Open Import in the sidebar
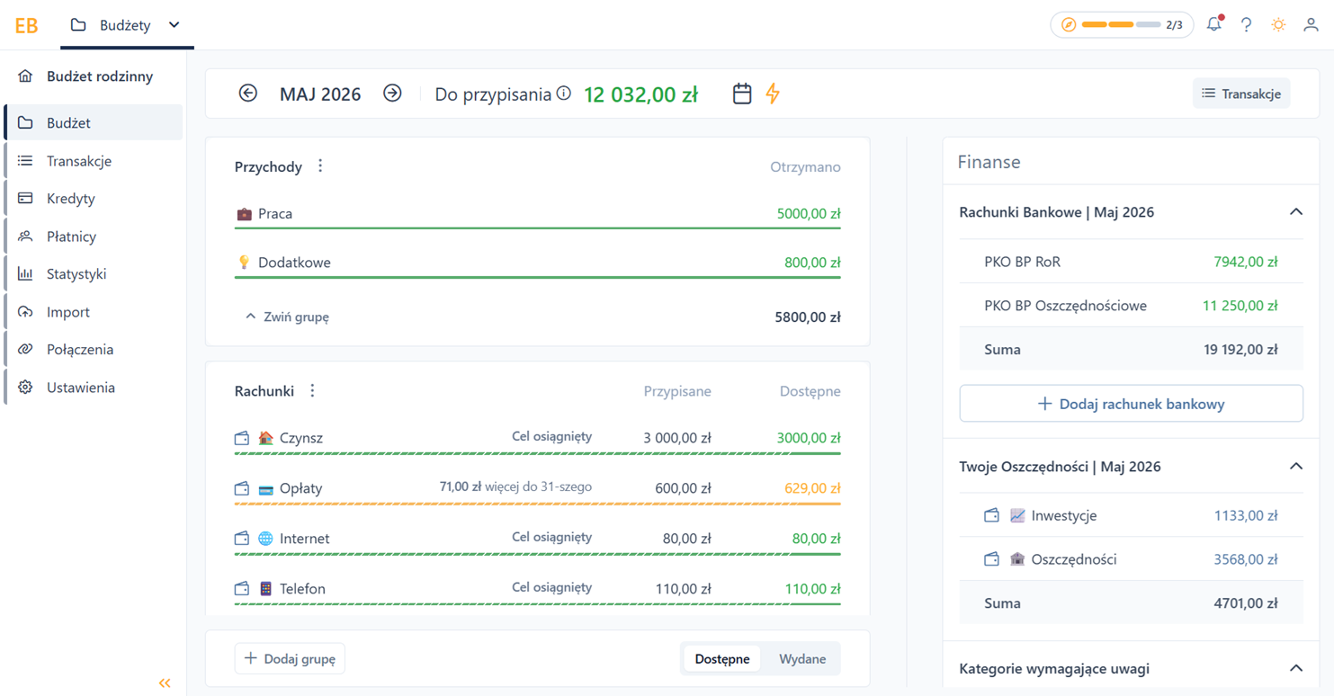The width and height of the screenshot is (1334, 696). [94, 312]
